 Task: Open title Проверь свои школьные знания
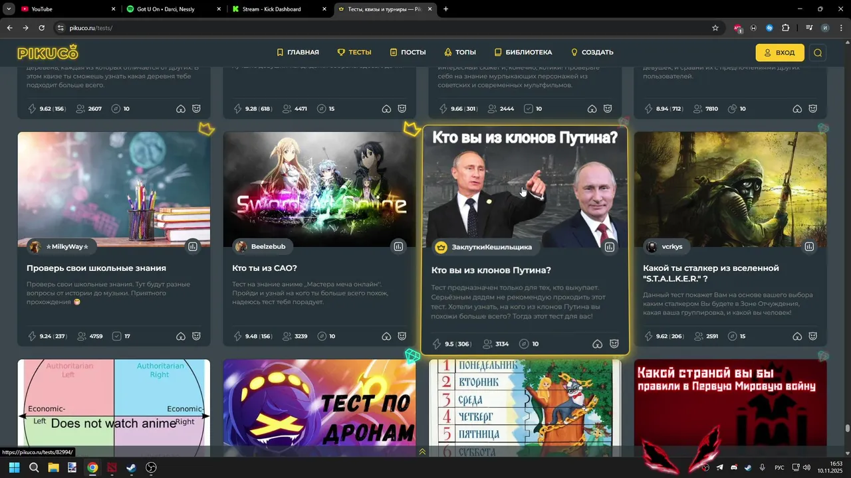pos(96,268)
